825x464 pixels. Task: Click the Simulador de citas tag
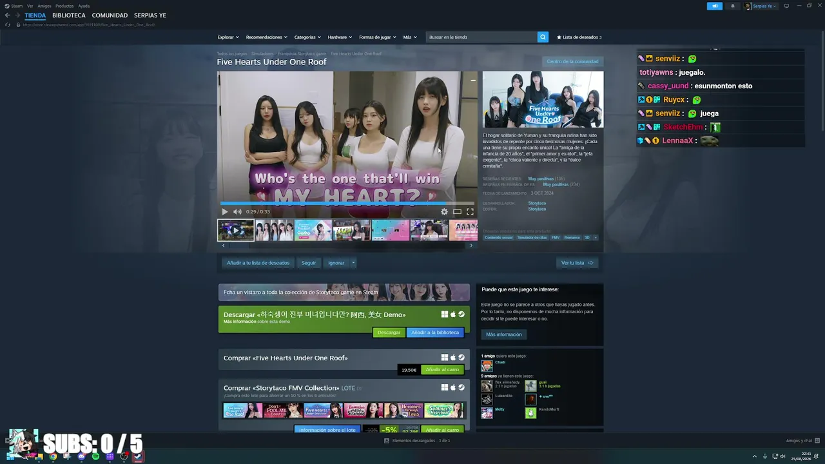(x=532, y=238)
